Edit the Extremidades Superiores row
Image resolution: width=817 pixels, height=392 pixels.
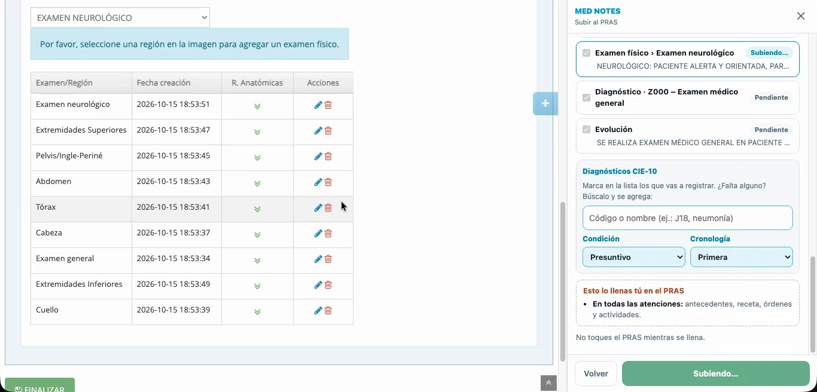(x=318, y=131)
